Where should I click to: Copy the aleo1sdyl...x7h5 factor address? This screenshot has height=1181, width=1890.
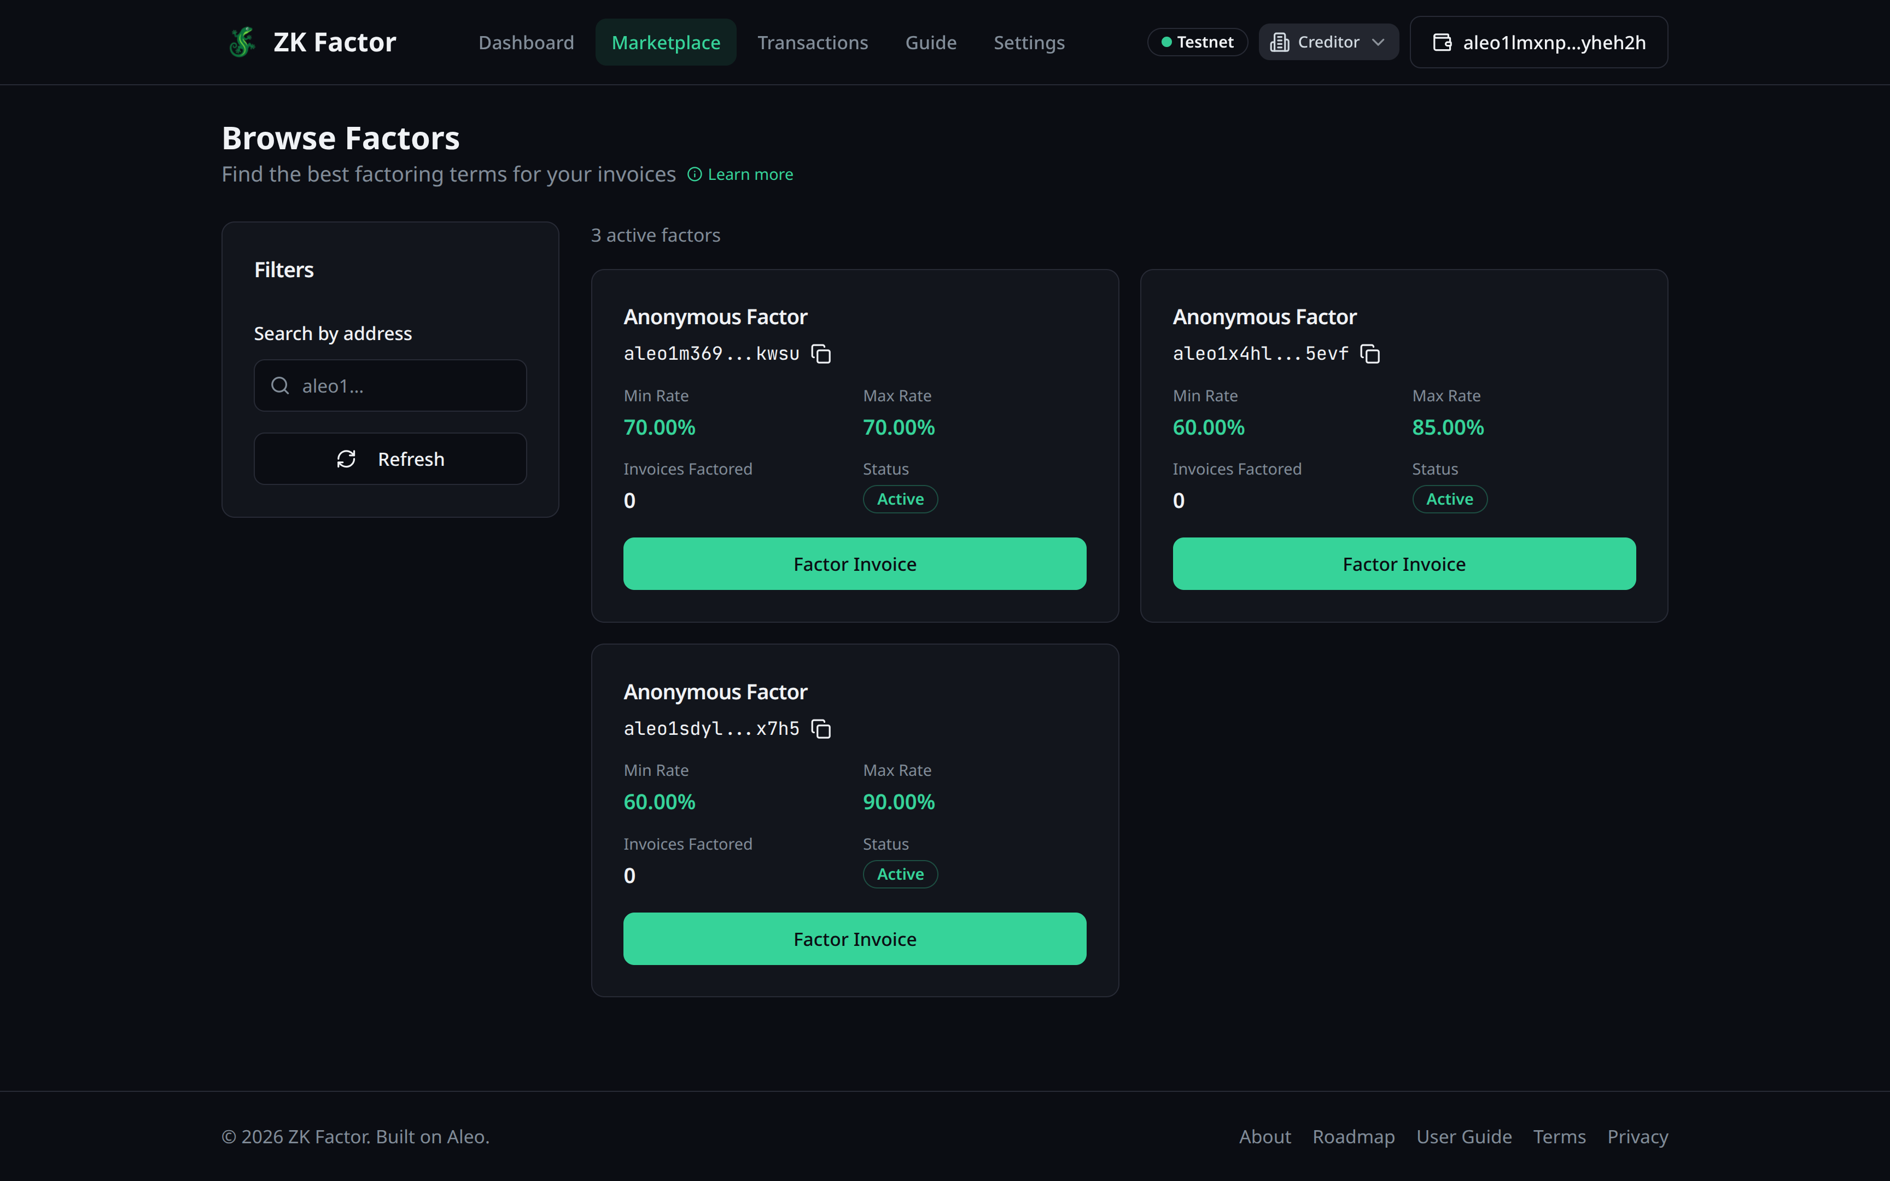(821, 729)
